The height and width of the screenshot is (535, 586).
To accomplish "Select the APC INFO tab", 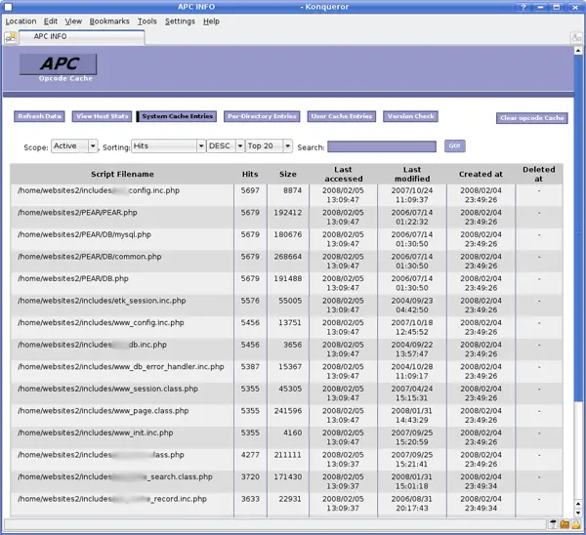I will click(x=81, y=37).
